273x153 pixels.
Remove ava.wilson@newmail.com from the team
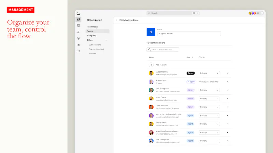[227, 133]
